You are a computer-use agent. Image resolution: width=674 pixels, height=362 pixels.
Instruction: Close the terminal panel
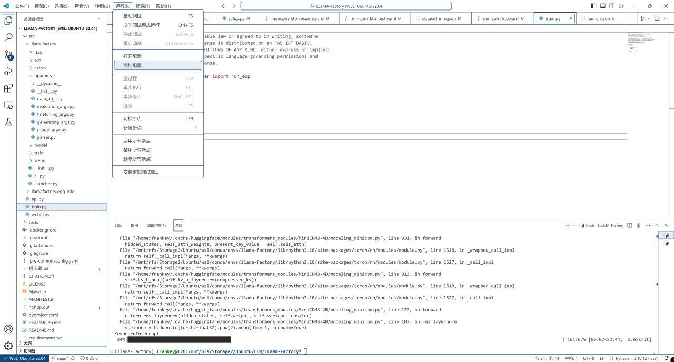click(667, 225)
